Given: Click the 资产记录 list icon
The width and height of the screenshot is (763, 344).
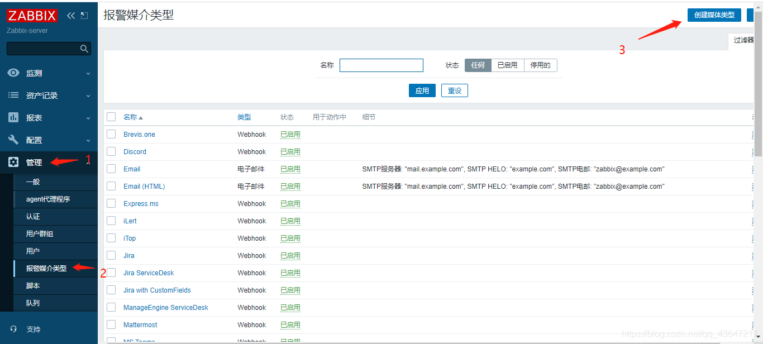Looking at the screenshot, I should (13, 95).
